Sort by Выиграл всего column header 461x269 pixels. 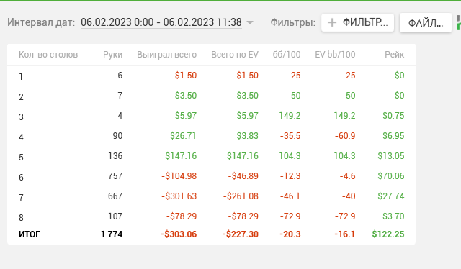click(x=166, y=55)
